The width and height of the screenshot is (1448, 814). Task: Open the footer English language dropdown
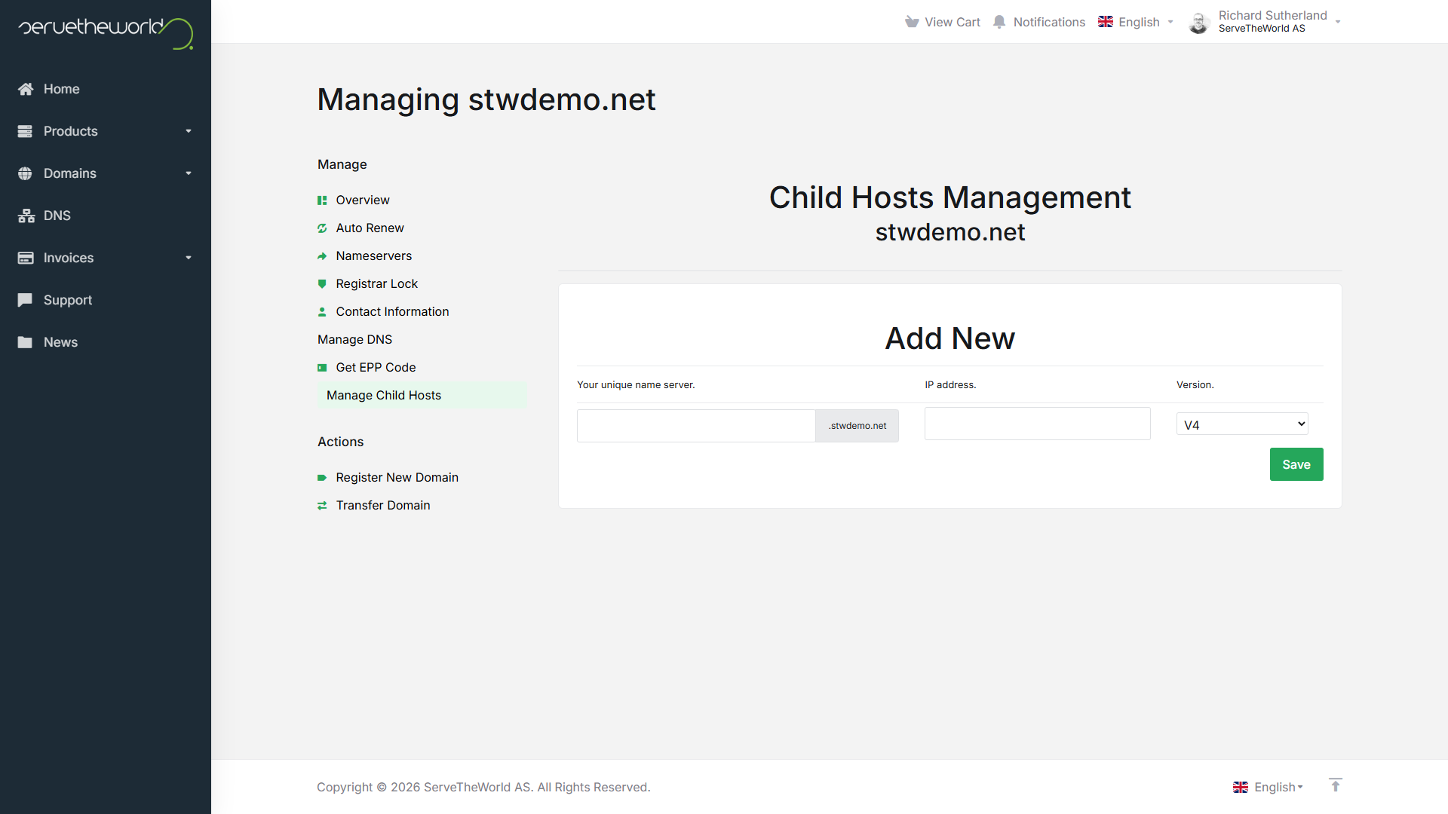1269,787
